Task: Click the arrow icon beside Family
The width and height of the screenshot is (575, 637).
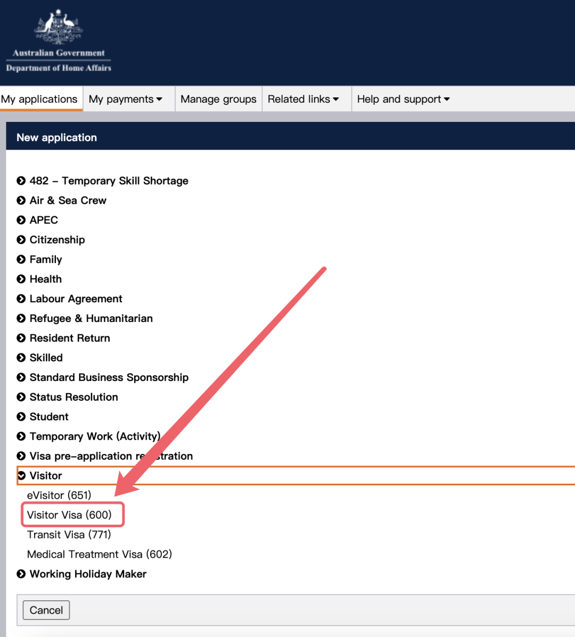Action: tap(21, 259)
